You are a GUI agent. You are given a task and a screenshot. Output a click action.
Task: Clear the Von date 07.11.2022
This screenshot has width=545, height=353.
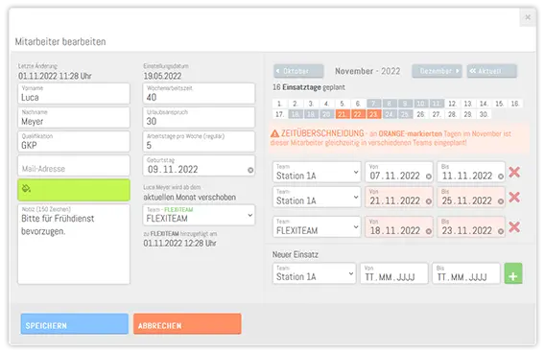point(429,176)
